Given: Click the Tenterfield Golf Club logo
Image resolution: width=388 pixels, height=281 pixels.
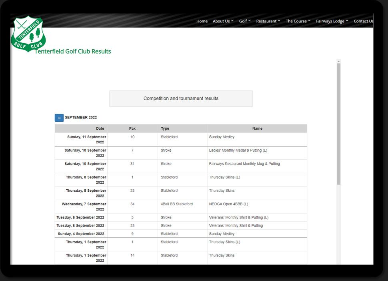Looking at the screenshot, I should (x=28, y=34).
